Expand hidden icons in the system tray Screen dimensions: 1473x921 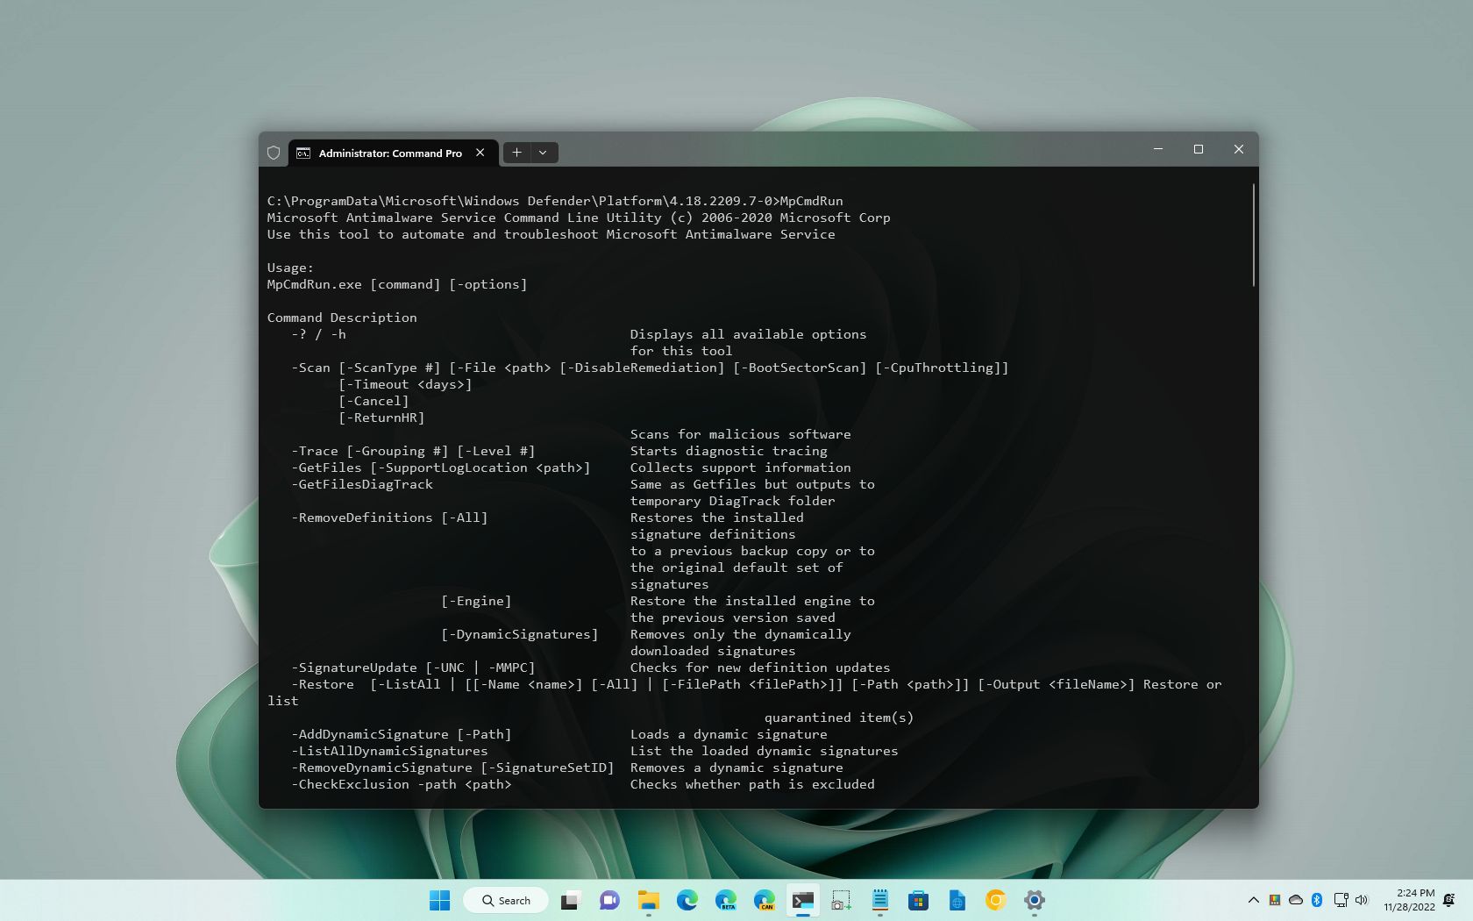click(1254, 900)
